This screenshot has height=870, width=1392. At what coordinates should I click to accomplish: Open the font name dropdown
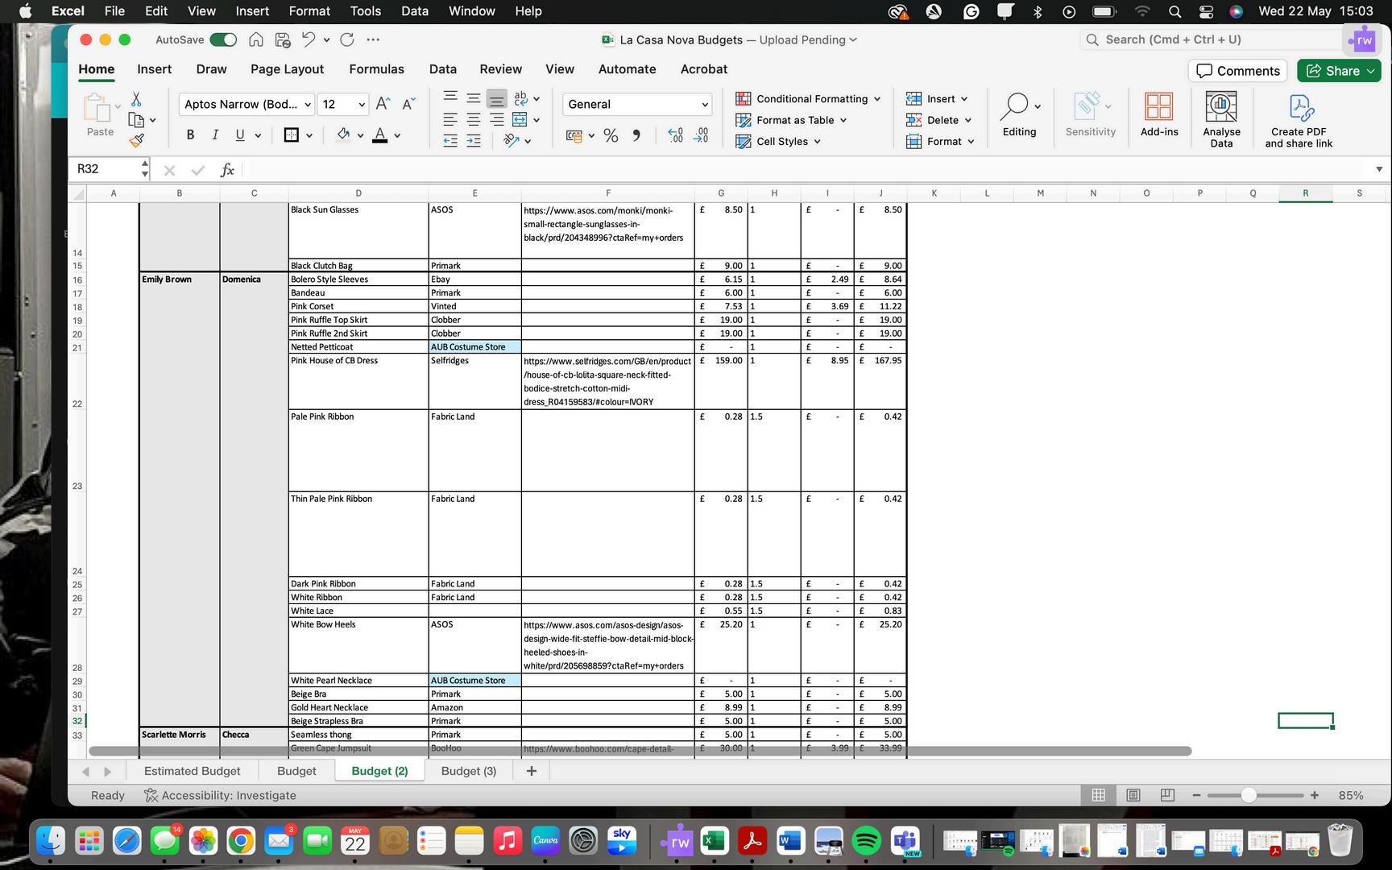pos(308,105)
